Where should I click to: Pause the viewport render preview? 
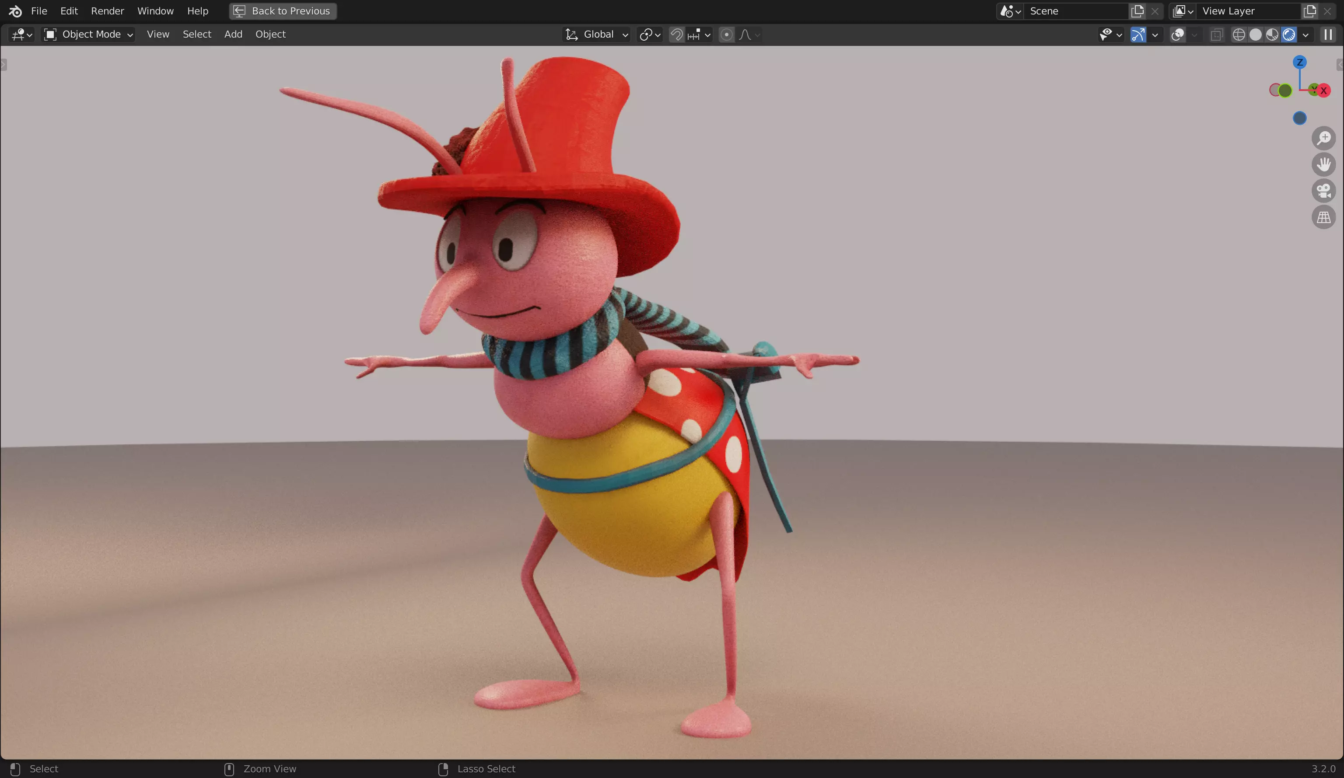(x=1327, y=35)
